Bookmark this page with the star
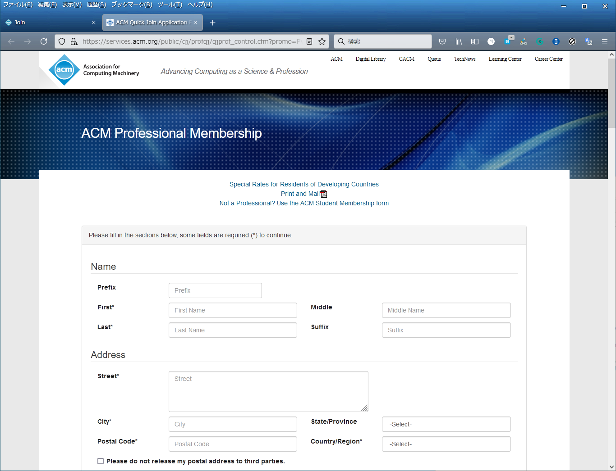 (322, 41)
